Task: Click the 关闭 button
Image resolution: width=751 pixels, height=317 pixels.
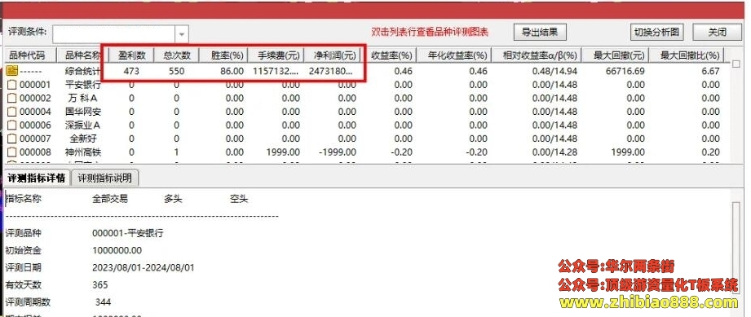Action: [717, 32]
